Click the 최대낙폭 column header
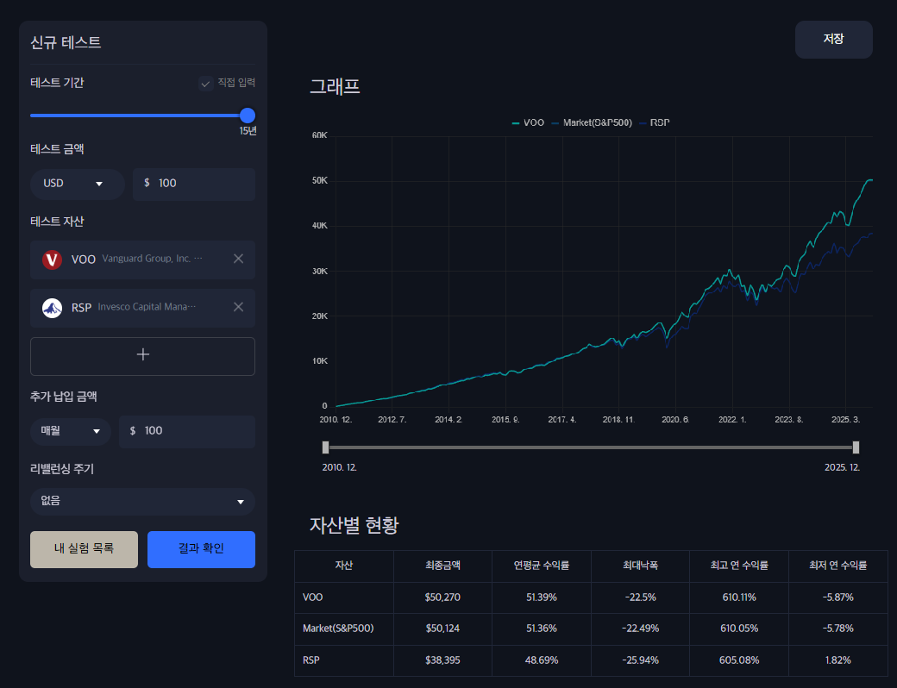This screenshot has width=897, height=688. [640, 566]
